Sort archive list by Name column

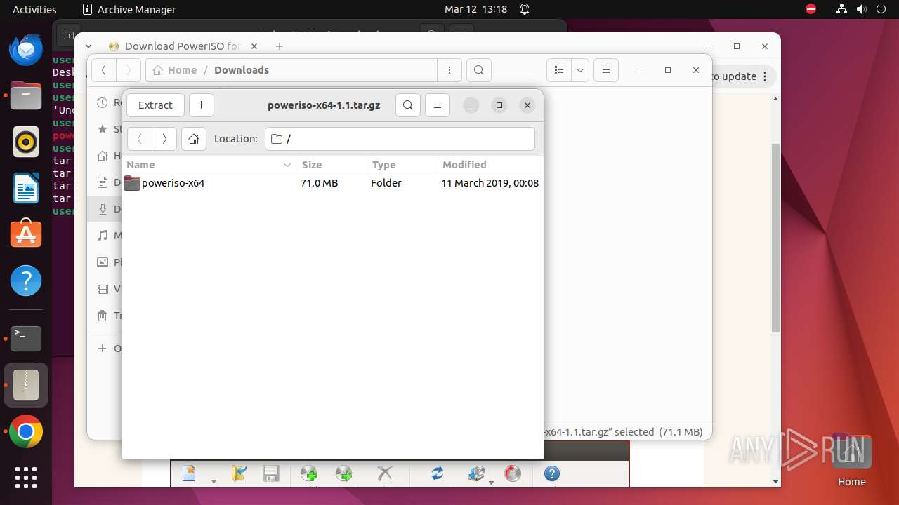click(209, 165)
